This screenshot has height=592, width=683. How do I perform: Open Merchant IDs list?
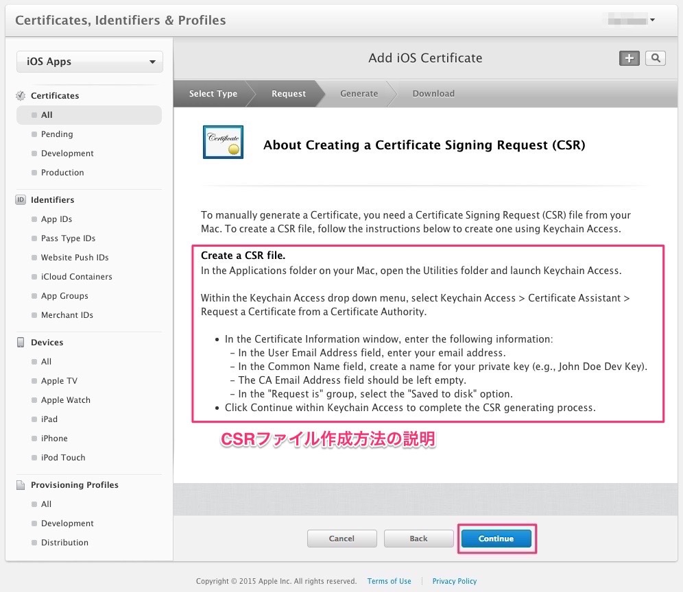point(67,314)
